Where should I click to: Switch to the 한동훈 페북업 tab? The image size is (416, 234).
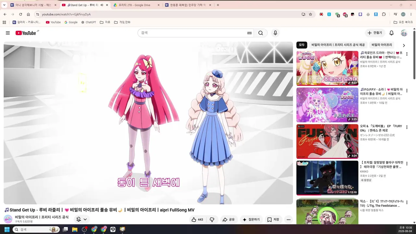(x=188, y=5)
